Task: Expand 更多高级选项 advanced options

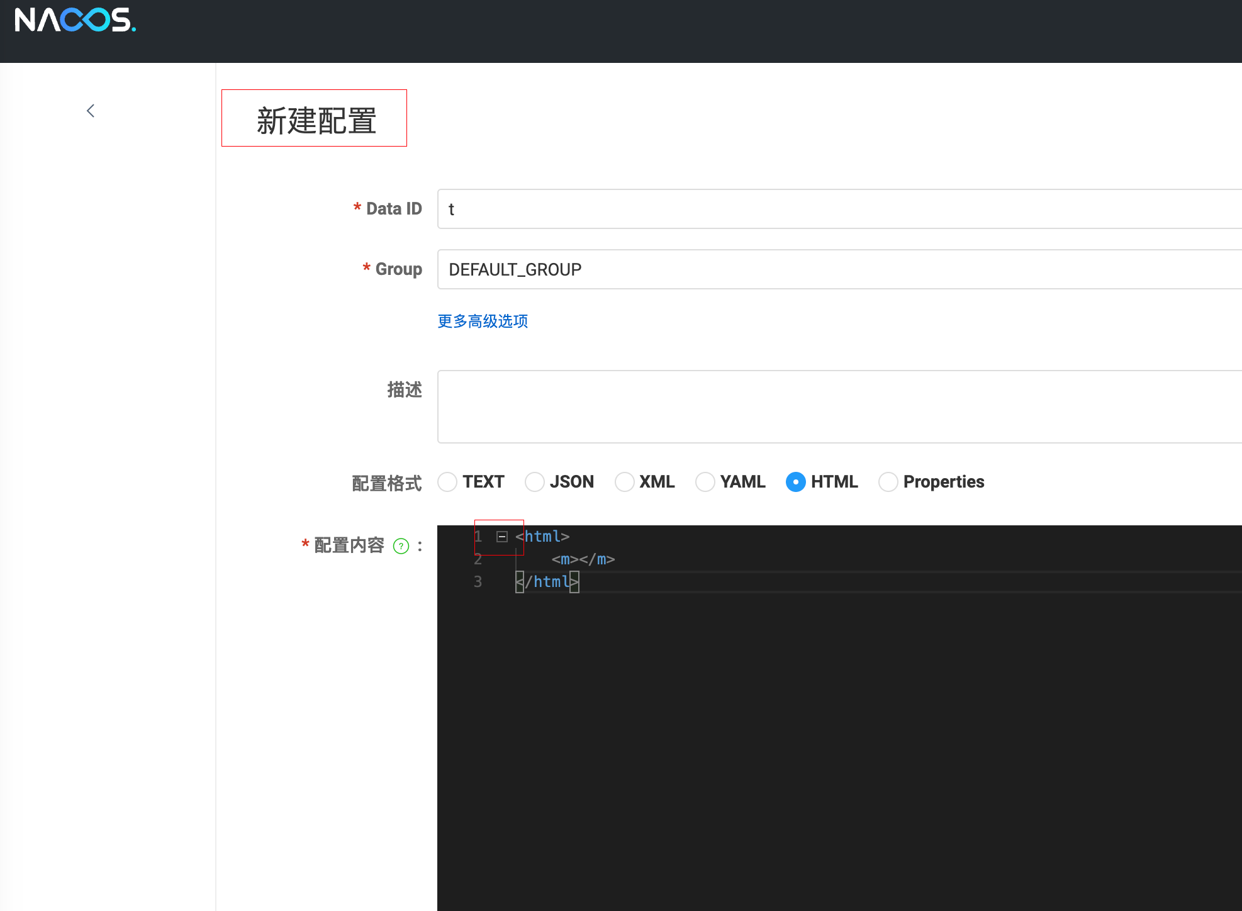Action: click(x=482, y=321)
